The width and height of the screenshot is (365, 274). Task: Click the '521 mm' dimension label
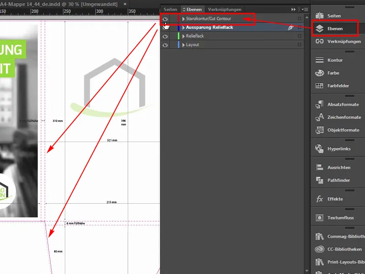(x=112, y=140)
